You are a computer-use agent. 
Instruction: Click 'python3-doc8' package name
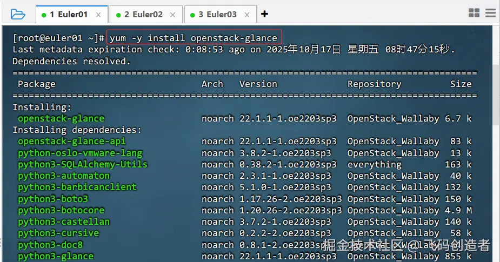coord(50,245)
